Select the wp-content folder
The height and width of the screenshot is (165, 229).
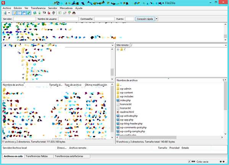[x=126, y=92]
